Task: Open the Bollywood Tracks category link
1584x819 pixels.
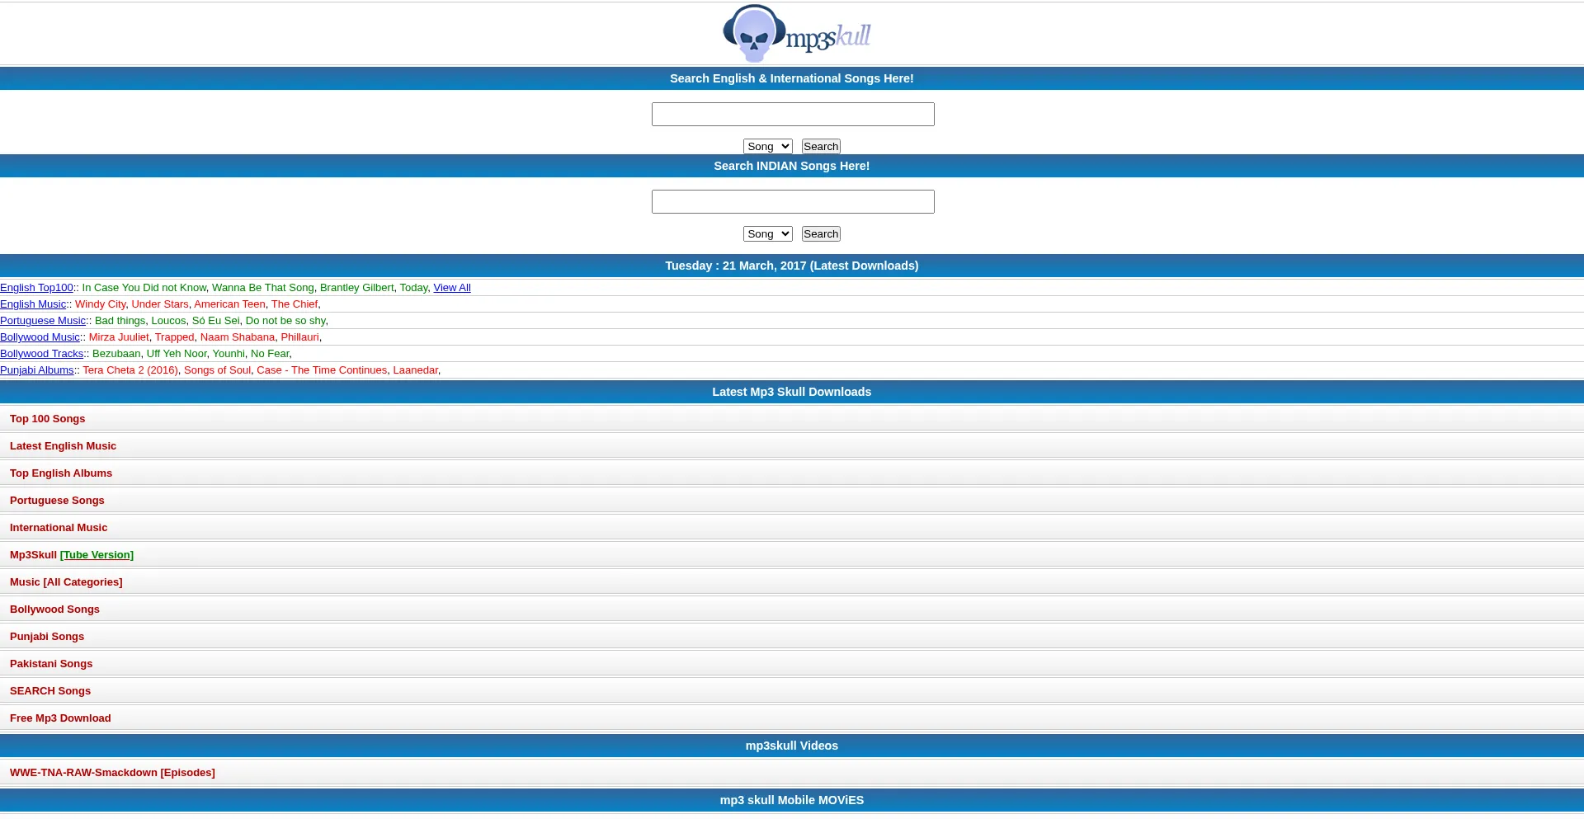Action: (41, 354)
